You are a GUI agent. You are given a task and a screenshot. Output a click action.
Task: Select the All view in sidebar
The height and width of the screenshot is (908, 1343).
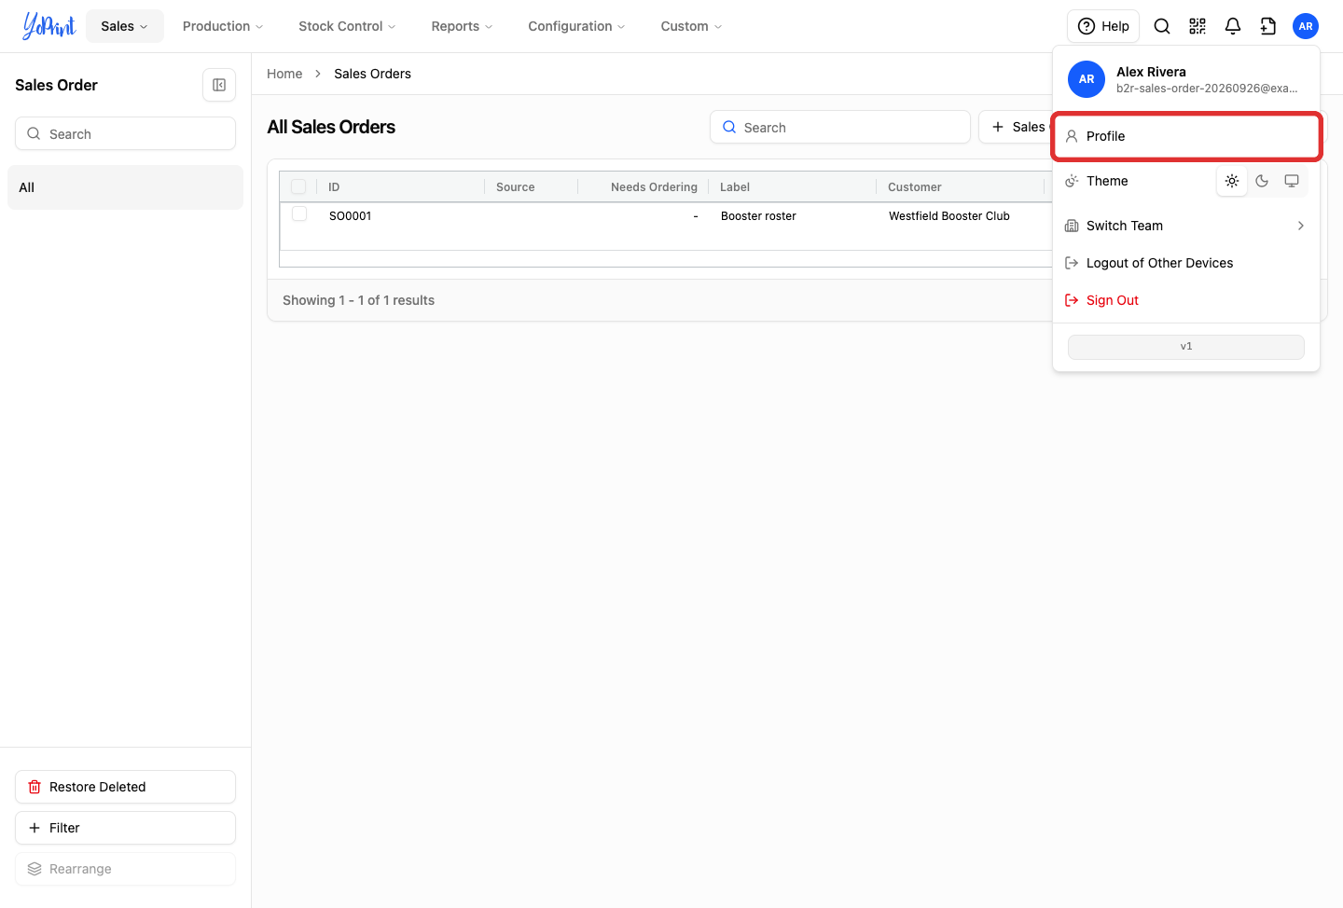(x=125, y=187)
